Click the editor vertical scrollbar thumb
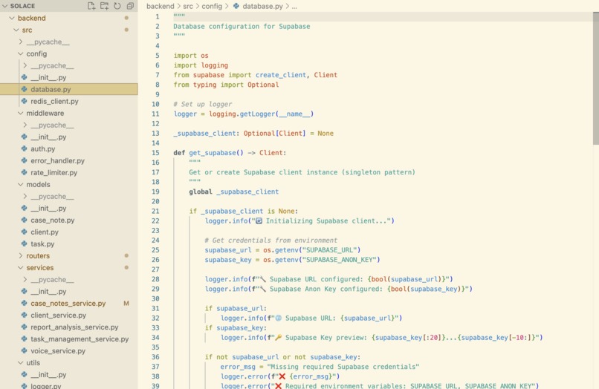This screenshot has height=389, width=599. [595, 78]
